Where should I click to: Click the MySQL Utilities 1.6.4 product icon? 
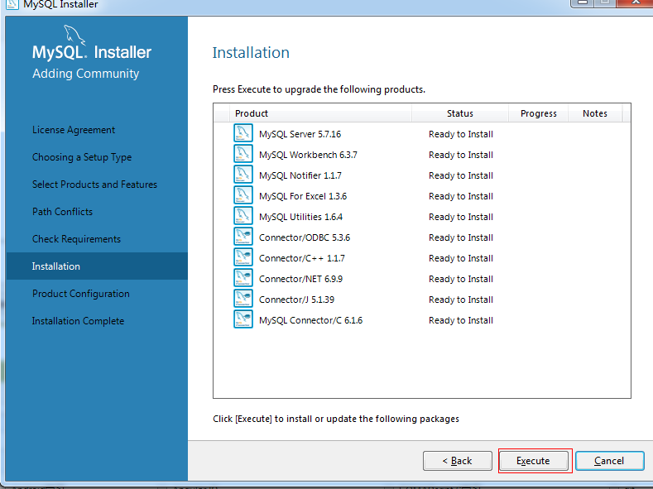(243, 217)
